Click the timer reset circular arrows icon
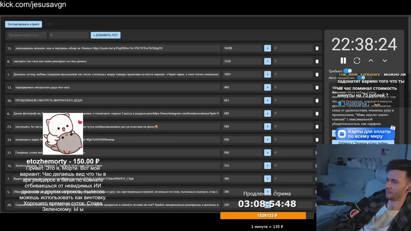The height and width of the screenshot is (231, 411). point(357,61)
